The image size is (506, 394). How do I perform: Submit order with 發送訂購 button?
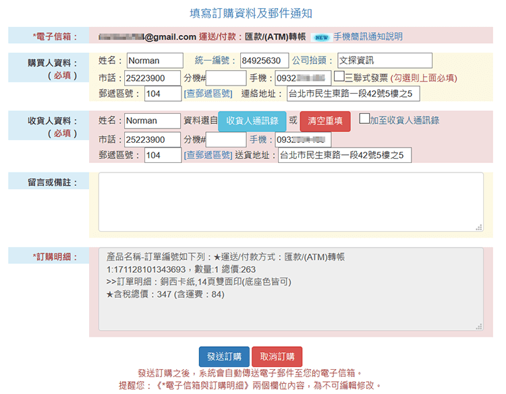[x=224, y=357]
